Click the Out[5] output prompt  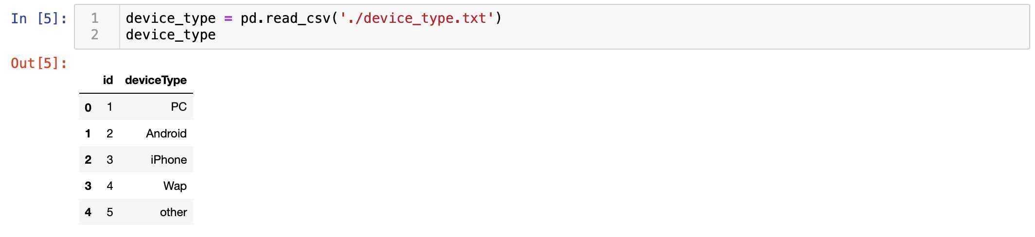click(39, 63)
